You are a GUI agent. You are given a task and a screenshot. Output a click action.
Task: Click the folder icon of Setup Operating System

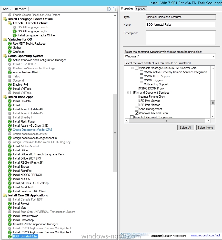5,56
